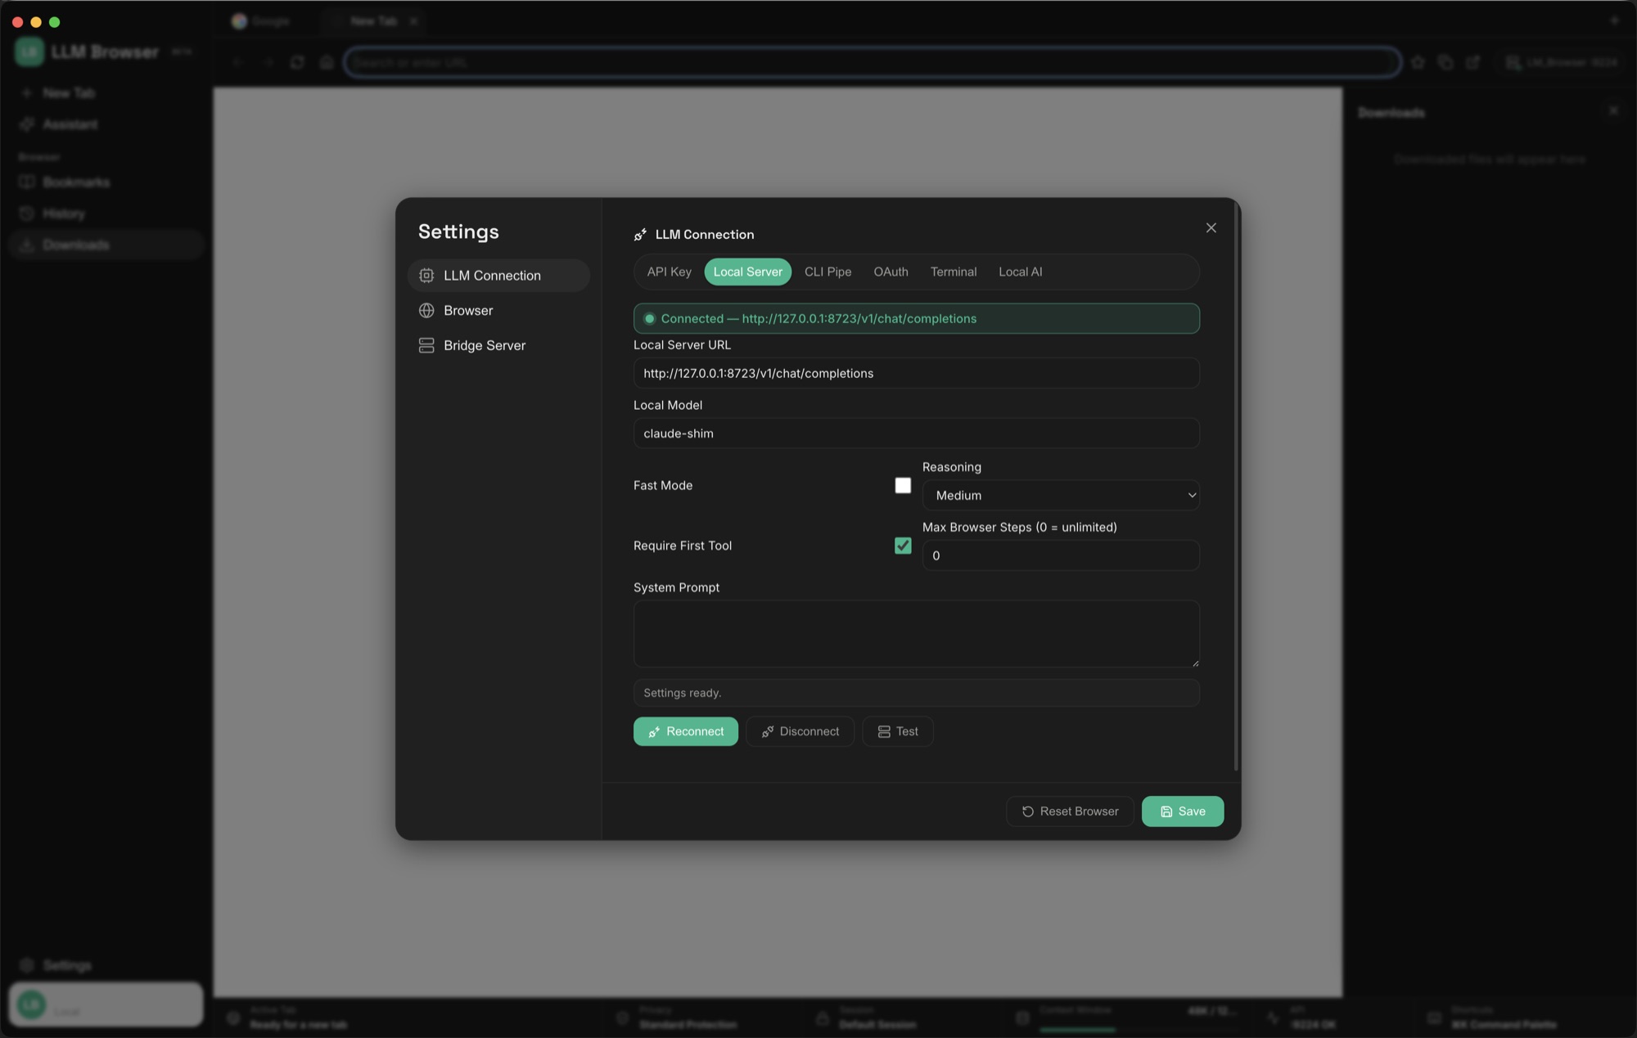This screenshot has height=1038, width=1637.
Task: Click the copy icon beside the star
Action: (1445, 62)
